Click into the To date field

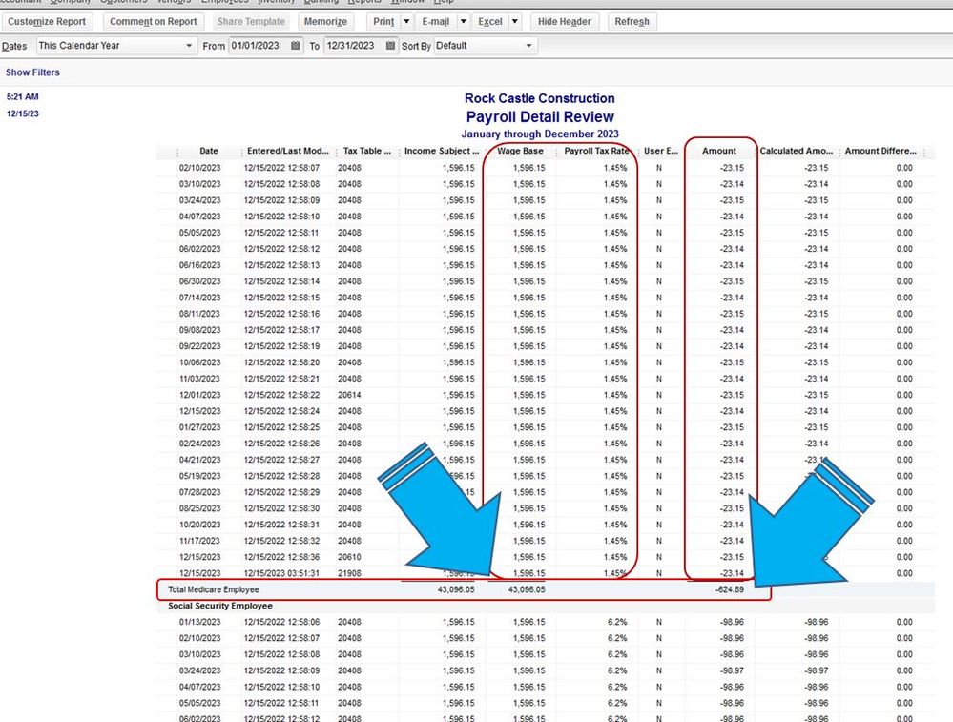click(353, 46)
